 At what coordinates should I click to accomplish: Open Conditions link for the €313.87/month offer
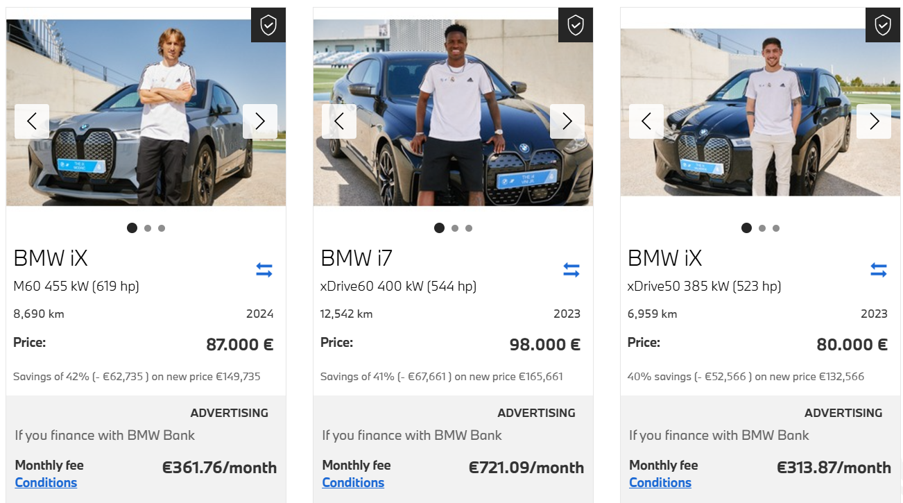(660, 483)
